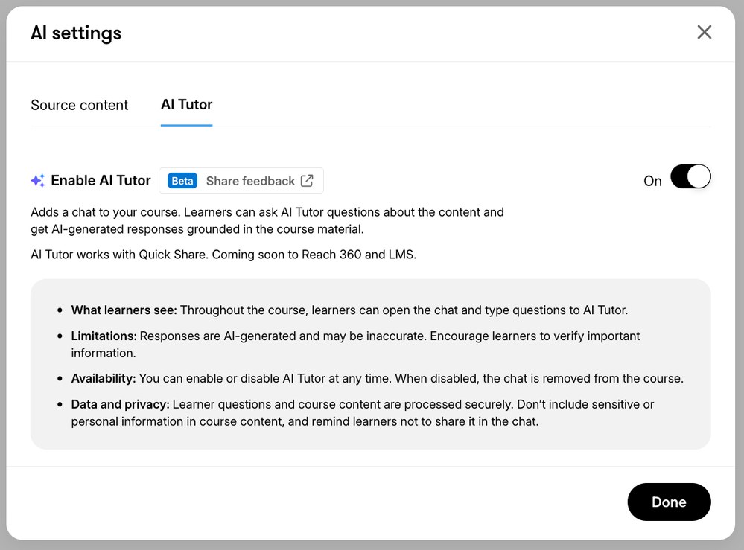Click the sparkle icon beside Enable AI Tutor
Viewport: 744px width, 550px height.
pyautogui.click(x=38, y=181)
